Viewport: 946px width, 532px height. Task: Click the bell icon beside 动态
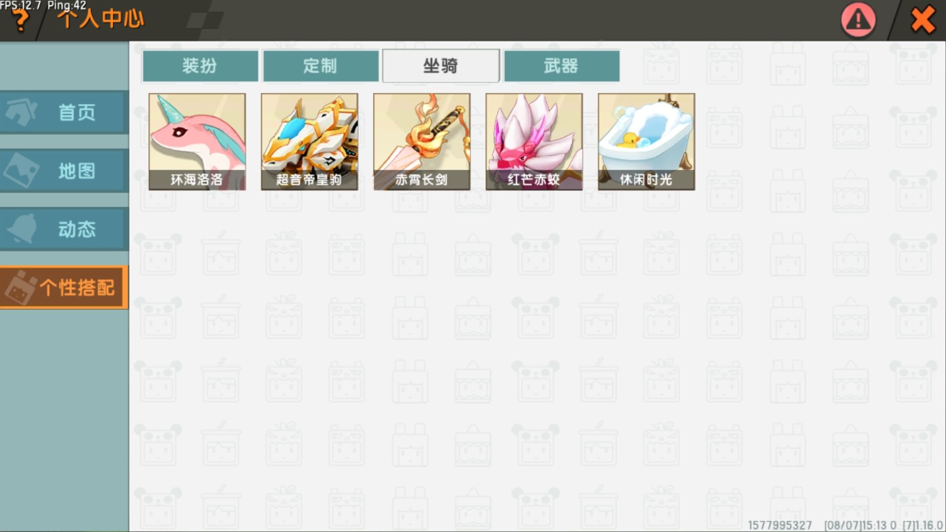(22, 228)
